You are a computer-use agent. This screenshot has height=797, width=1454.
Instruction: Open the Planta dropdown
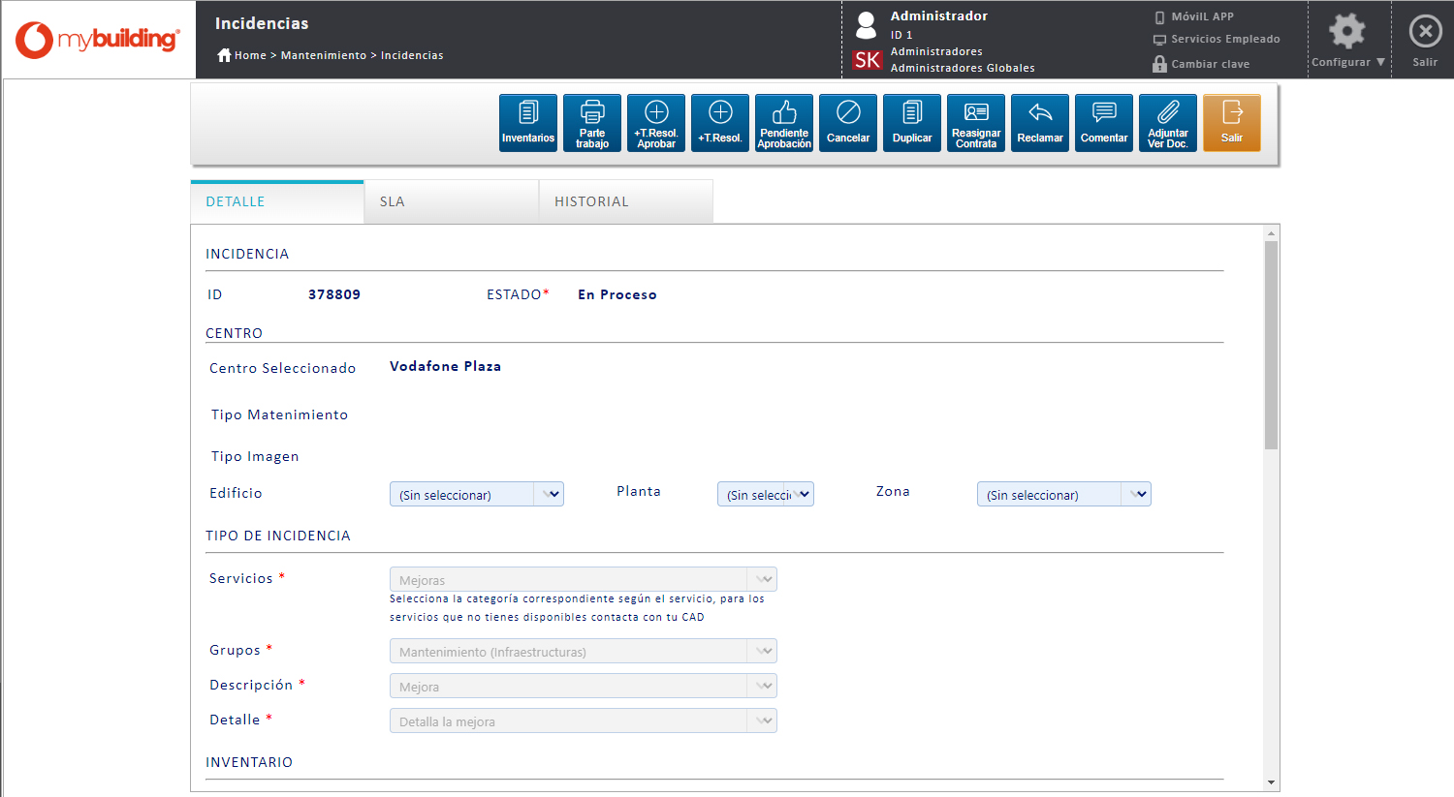[765, 495]
